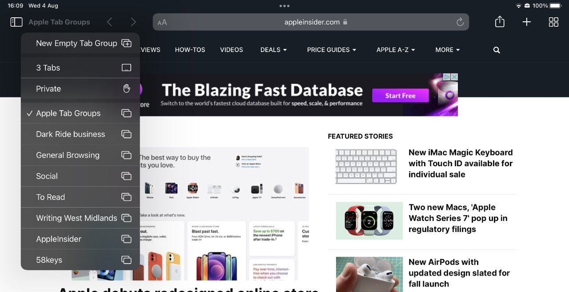569x292 pixels.
Task: Click the site search magnifier icon
Action: 497,50
